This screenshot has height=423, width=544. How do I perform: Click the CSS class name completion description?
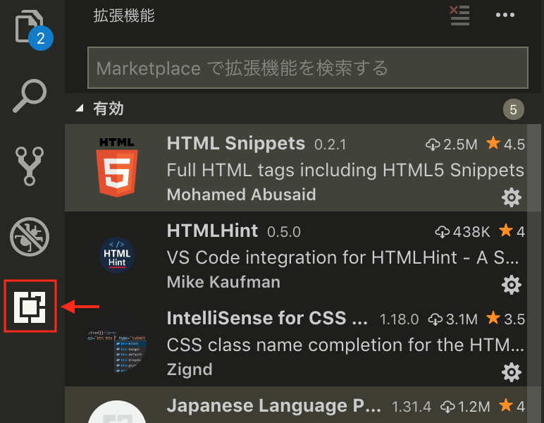pyautogui.click(x=345, y=345)
